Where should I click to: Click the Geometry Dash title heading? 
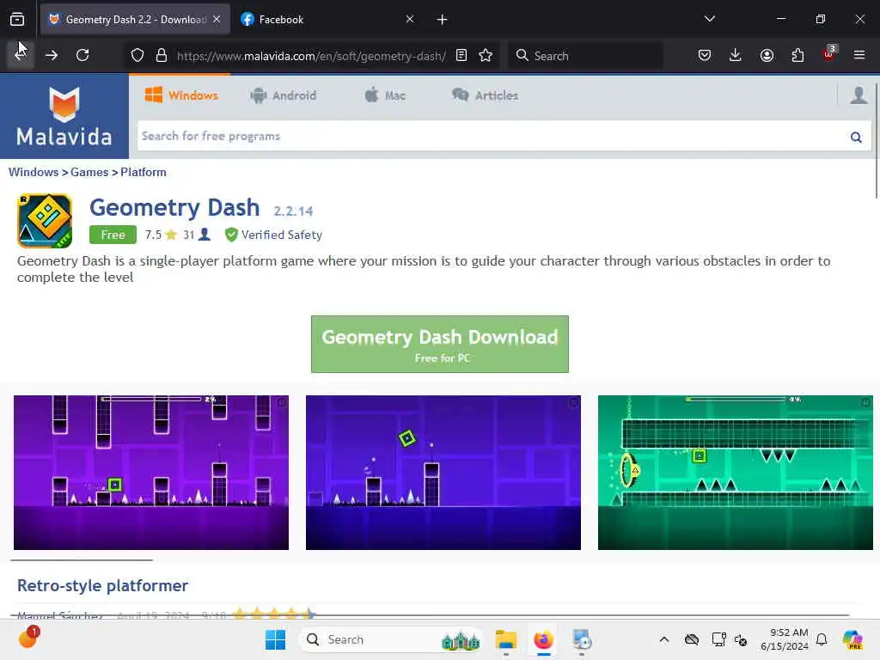pos(174,208)
